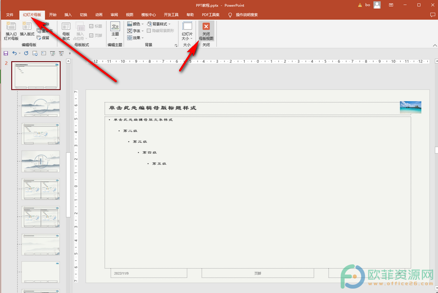The image size is (438, 293).
Task: Open the File (文件) tab
Action: point(10,15)
